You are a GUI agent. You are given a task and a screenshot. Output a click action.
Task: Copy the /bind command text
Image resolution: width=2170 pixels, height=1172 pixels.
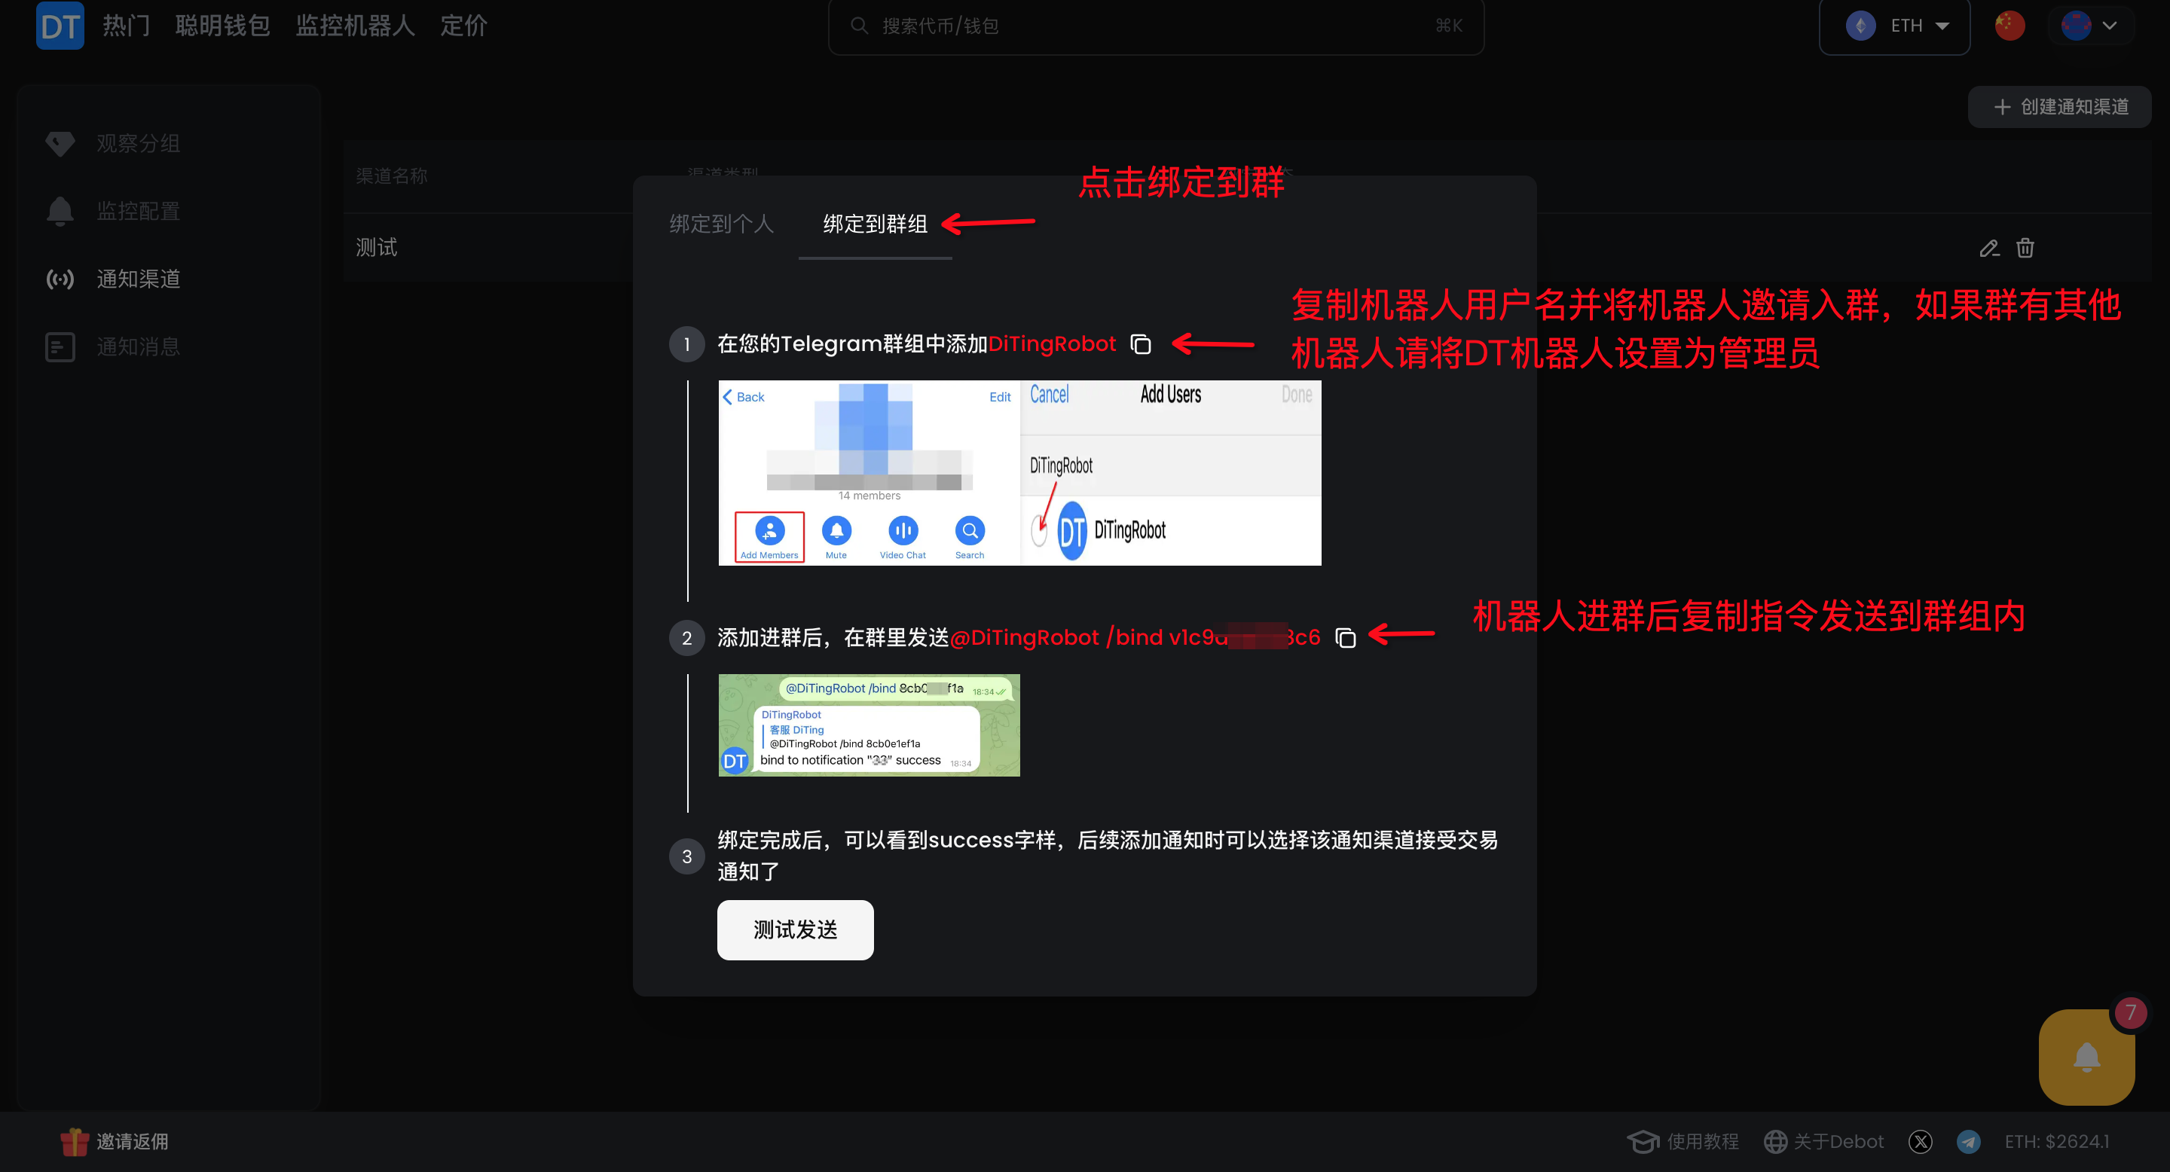click(x=1345, y=638)
